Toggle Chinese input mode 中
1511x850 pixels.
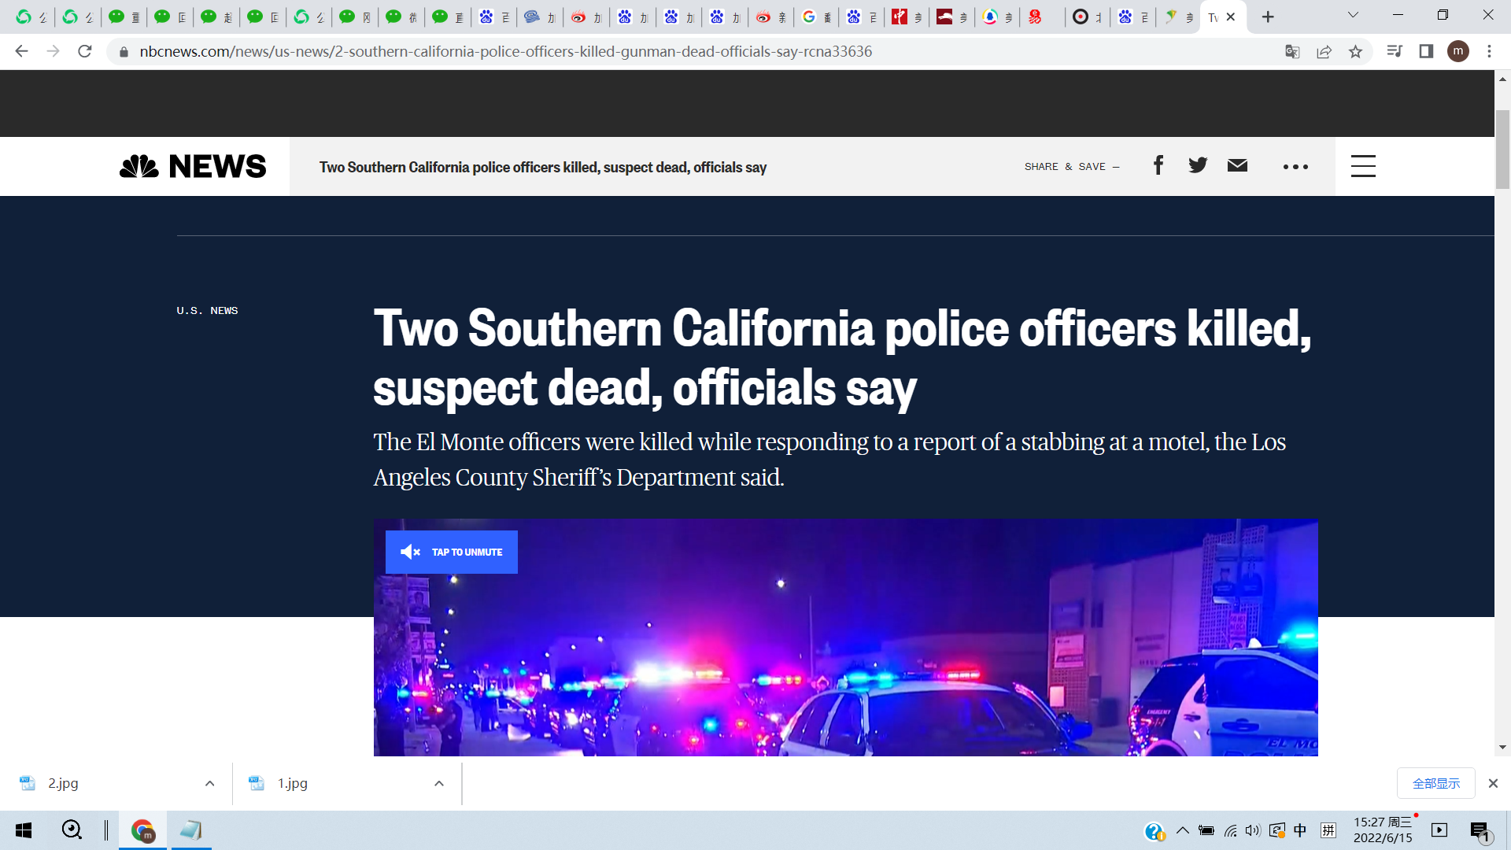(x=1300, y=830)
